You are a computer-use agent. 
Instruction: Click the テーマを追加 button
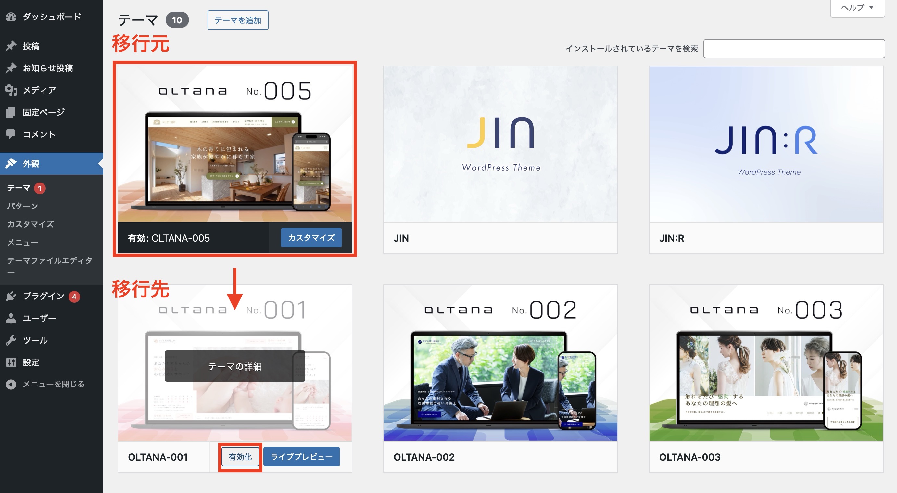click(238, 20)
